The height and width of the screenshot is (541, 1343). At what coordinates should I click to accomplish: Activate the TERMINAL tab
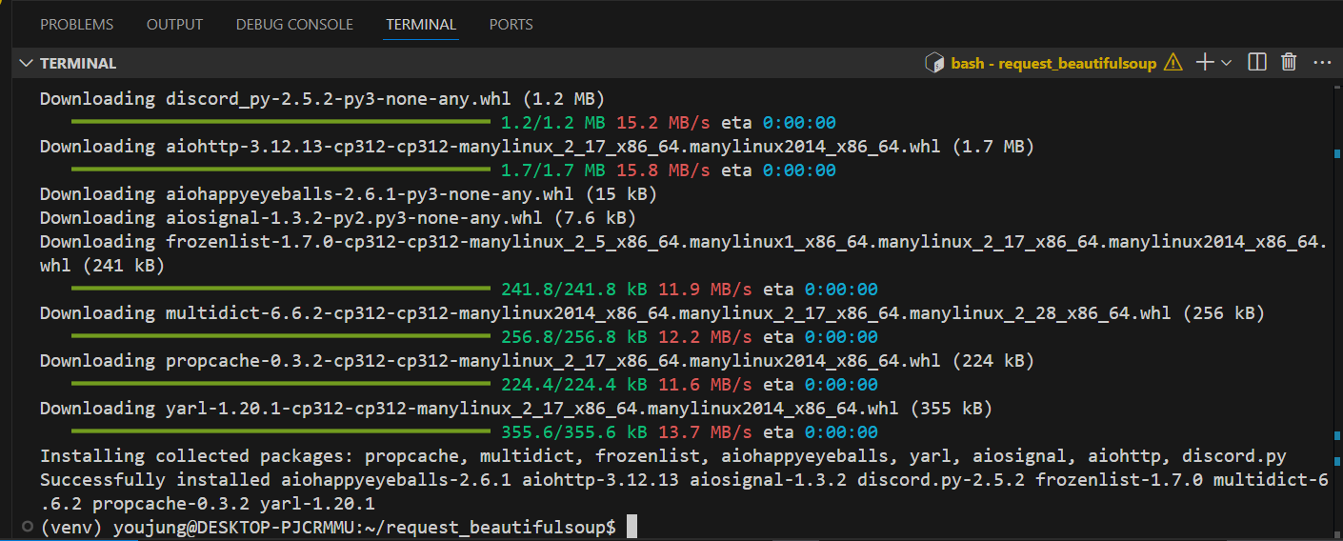(421, 25)
